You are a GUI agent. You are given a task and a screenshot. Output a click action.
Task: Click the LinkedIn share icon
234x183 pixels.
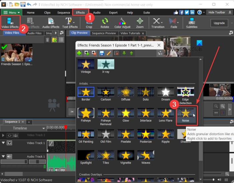(192, 12)
